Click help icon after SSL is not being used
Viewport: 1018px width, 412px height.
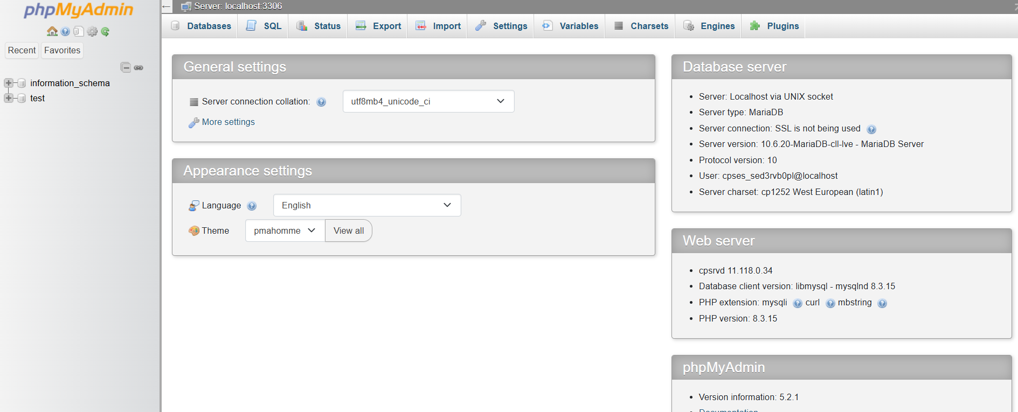click(871, 129)
